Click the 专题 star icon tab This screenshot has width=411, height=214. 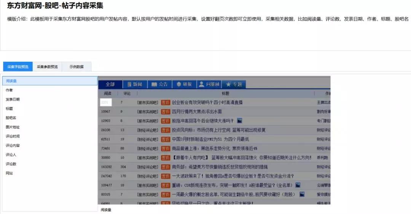click(234, 84)
